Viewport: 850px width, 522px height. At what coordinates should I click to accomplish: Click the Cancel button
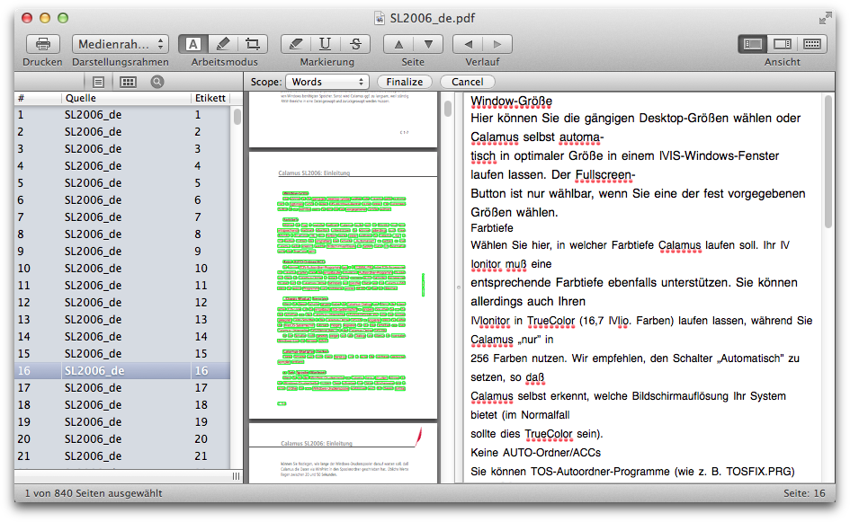(x=468, y=82)
